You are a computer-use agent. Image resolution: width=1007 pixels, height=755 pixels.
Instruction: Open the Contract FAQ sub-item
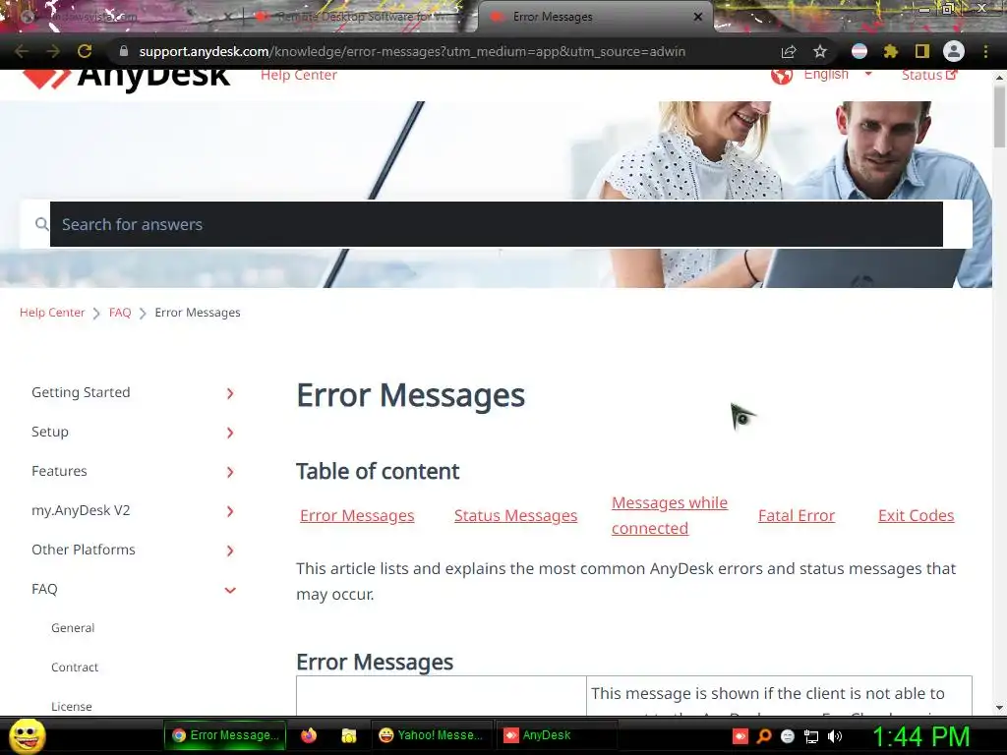click(75, 668)
